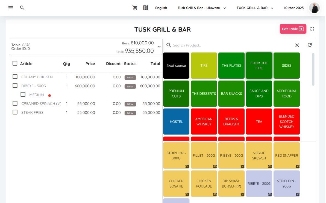Click the black Next course tile

click(176, 66)
